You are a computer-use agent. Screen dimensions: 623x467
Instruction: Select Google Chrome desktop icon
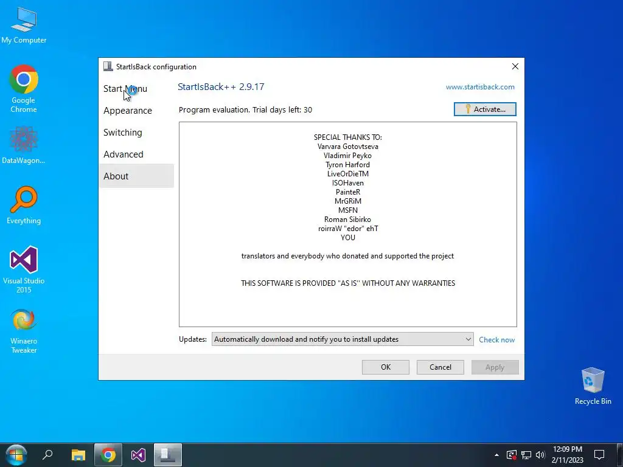click(x=24, y=89)
